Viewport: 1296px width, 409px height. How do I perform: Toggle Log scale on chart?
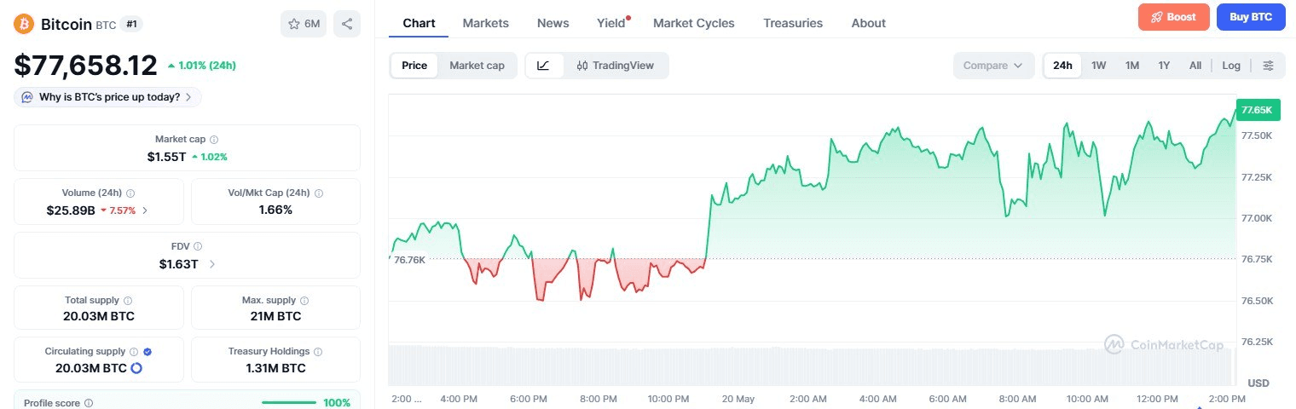point(1231,66)
